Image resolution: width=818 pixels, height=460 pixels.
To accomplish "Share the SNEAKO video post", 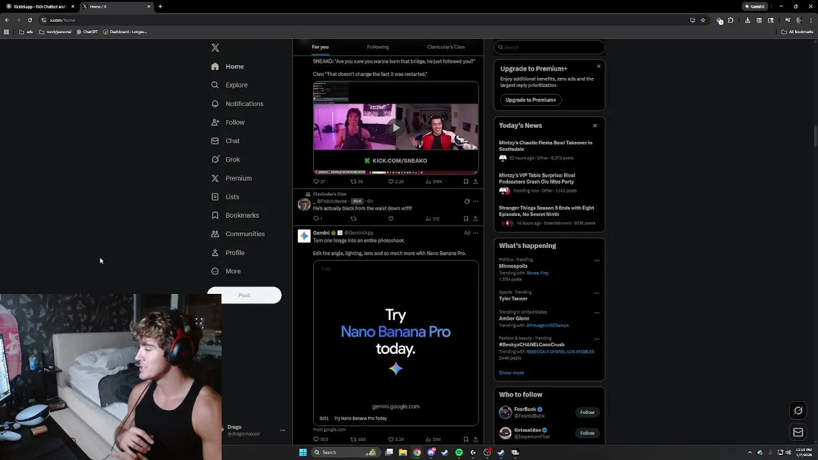I will 475,181.
